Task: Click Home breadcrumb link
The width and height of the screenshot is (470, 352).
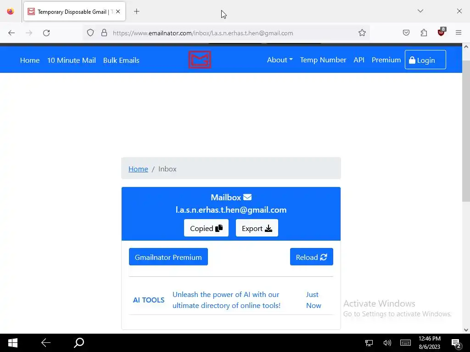Action: tap(138, 169)
